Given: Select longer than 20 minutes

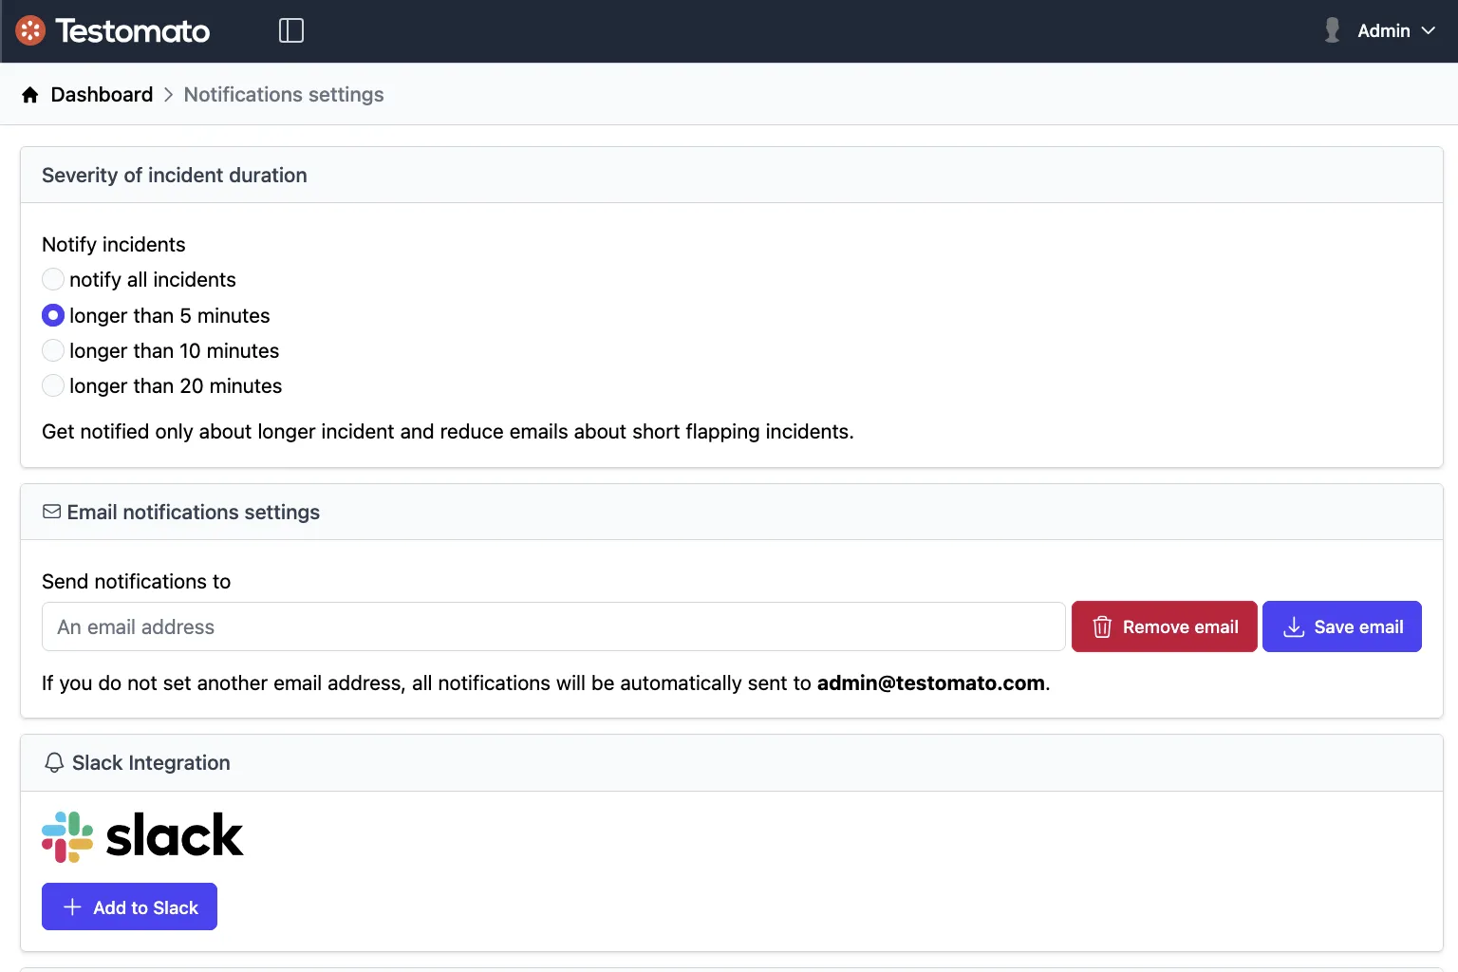Looking at the screenshot, I should pyautogui.click(x=53, y=385).
